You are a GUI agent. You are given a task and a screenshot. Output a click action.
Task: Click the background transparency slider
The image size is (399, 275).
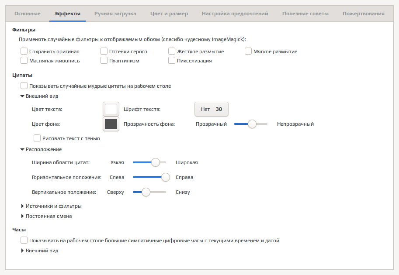(251, 124)
